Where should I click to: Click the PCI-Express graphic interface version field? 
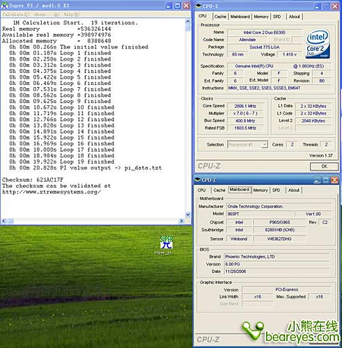286,290
